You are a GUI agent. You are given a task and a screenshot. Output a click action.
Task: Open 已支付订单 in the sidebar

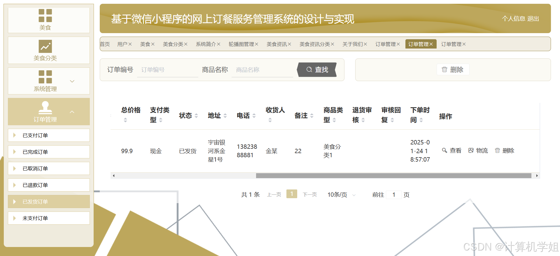click(x=49, y=135)
